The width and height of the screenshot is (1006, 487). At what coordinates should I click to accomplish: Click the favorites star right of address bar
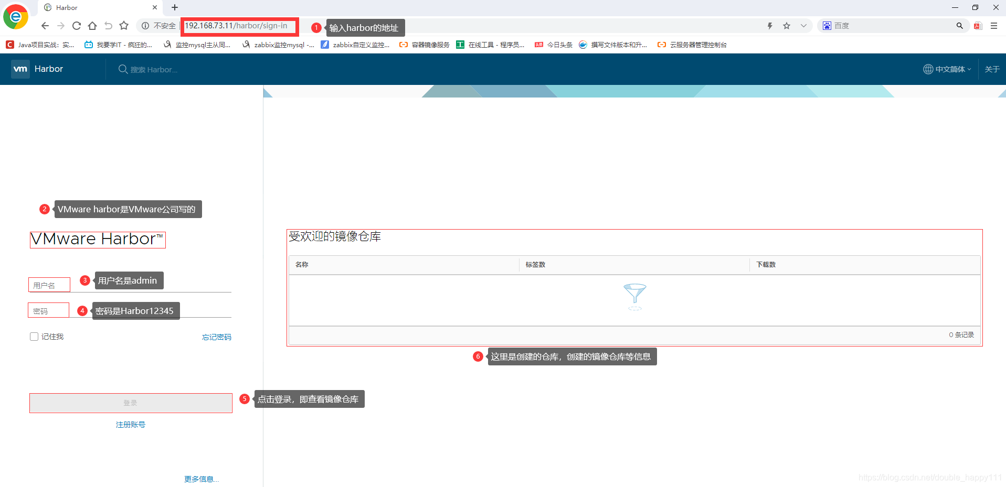tap(787, 26)
